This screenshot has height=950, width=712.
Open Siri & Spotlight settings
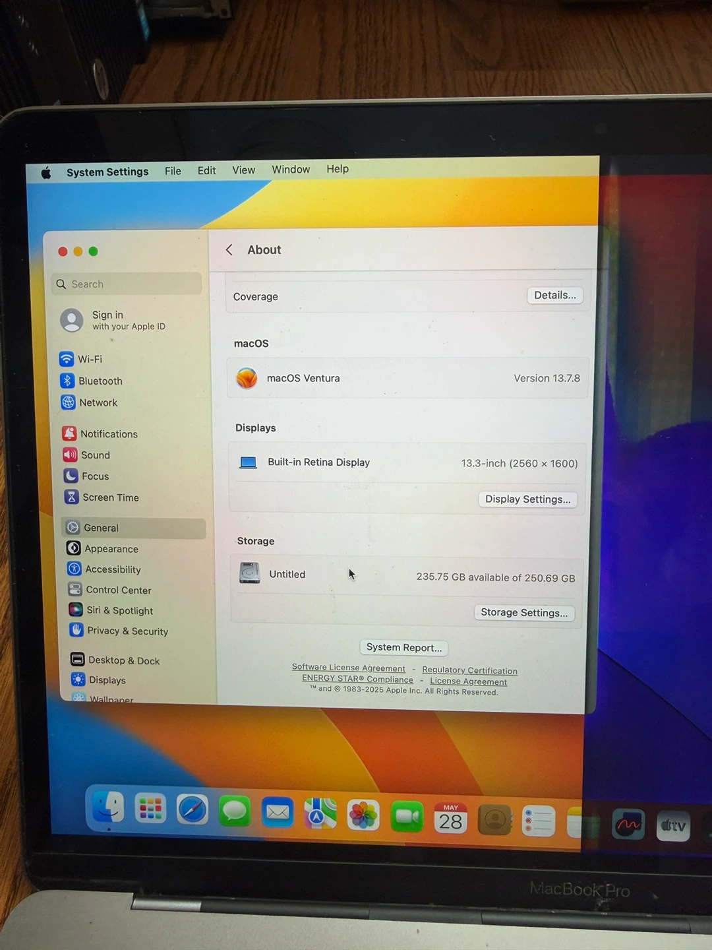(x=111, y=610)
